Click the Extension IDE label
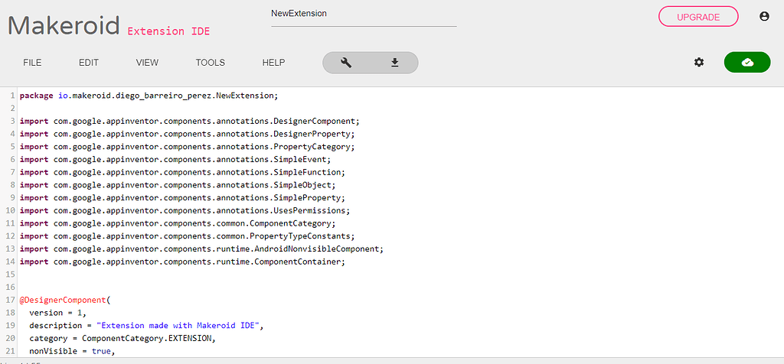 point(169,31)
